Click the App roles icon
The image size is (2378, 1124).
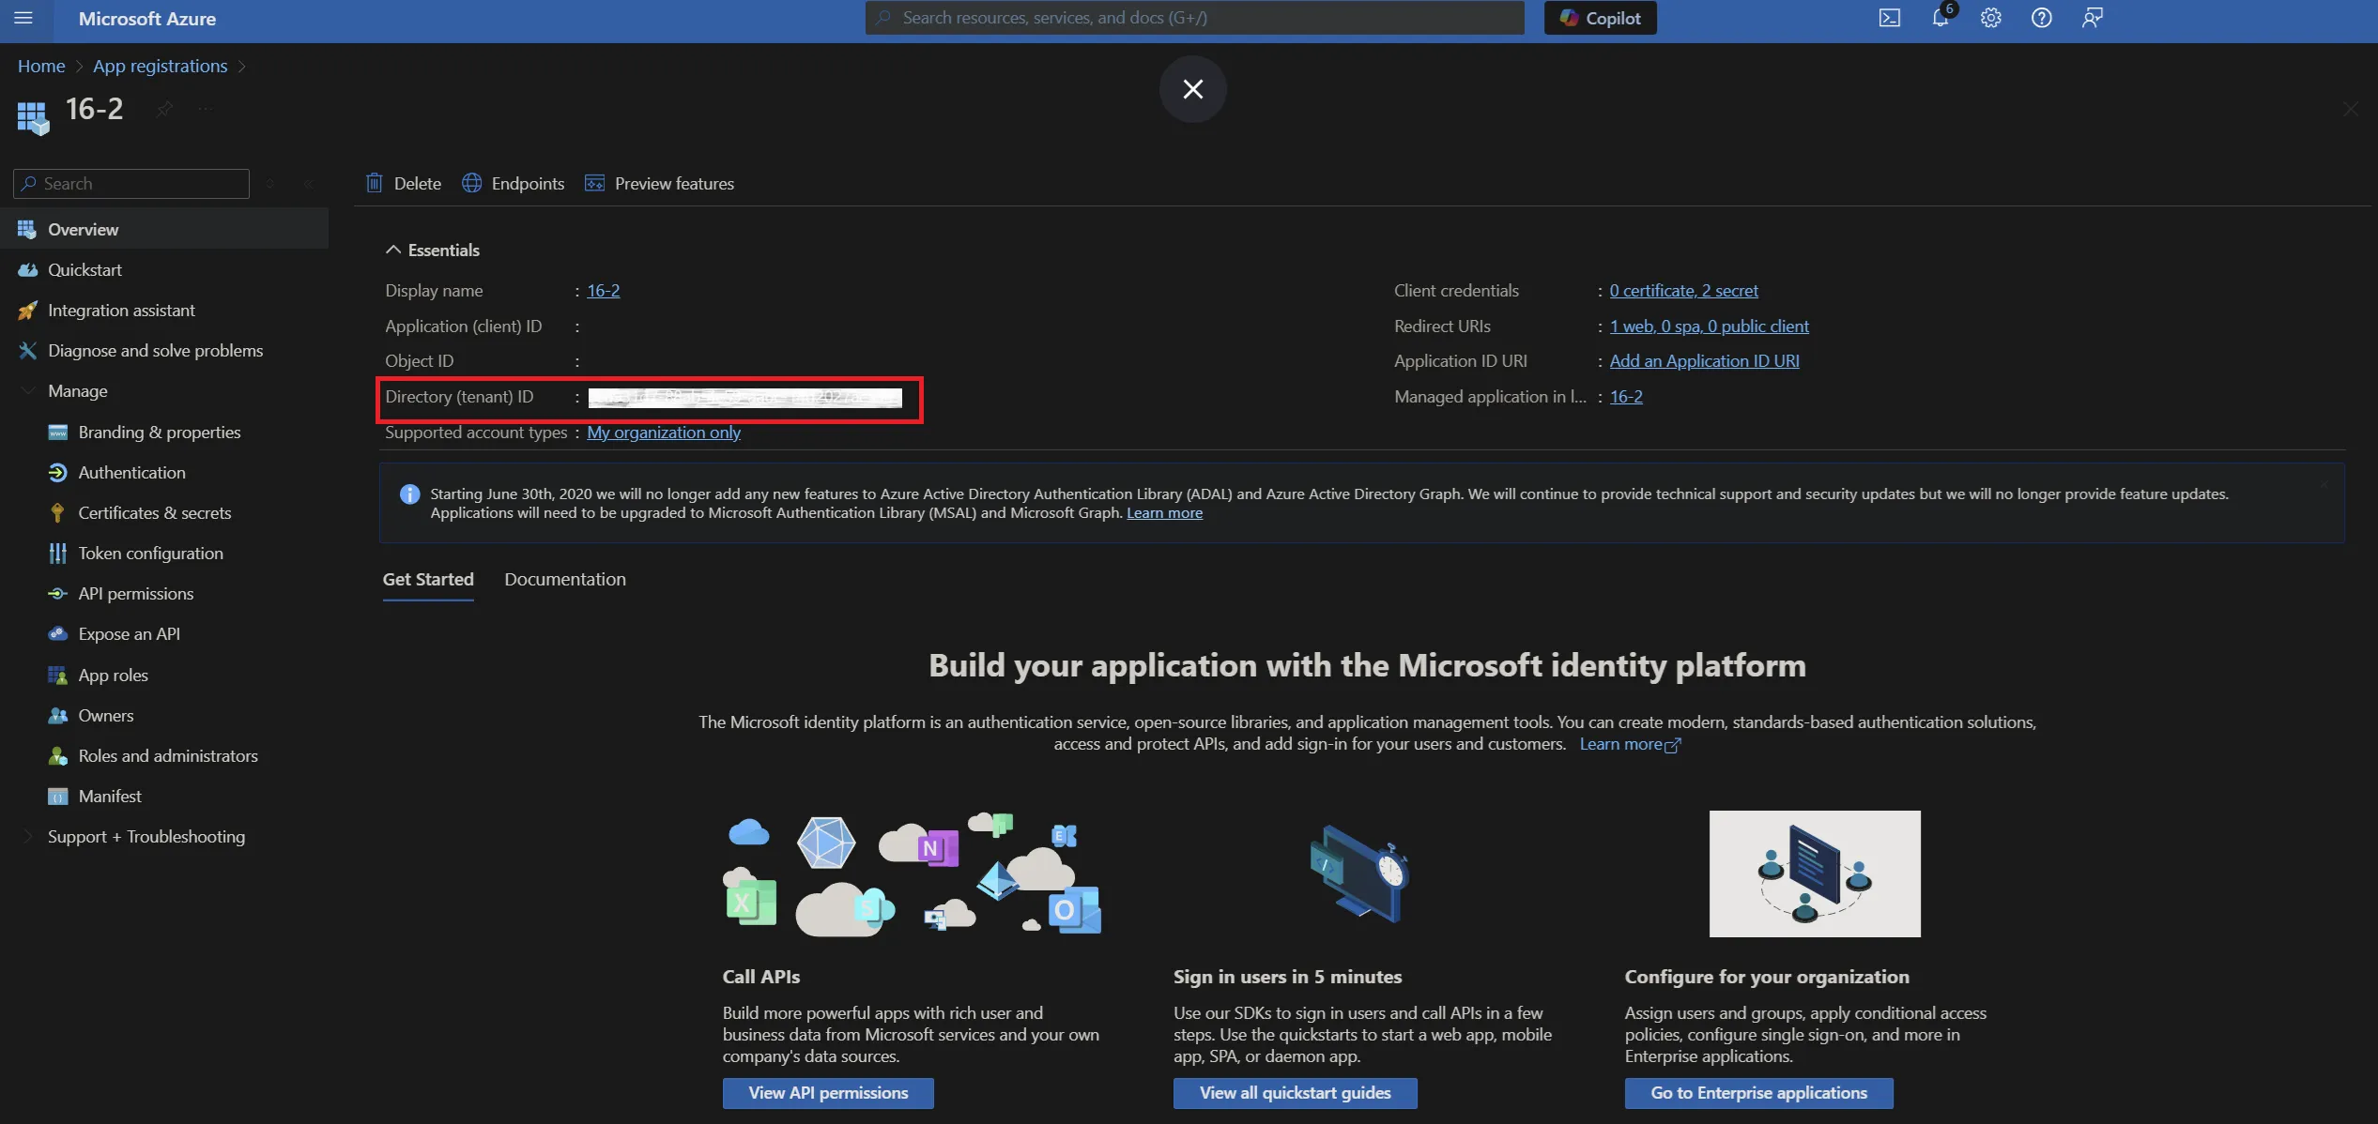coord(58,675)
